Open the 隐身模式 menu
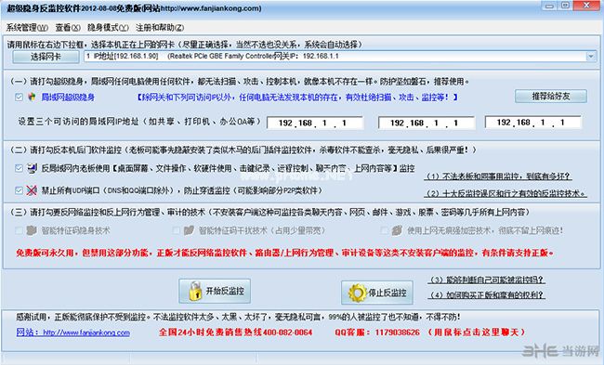Image resolution: width=604 pixels, height=365 pixels. 108,28
